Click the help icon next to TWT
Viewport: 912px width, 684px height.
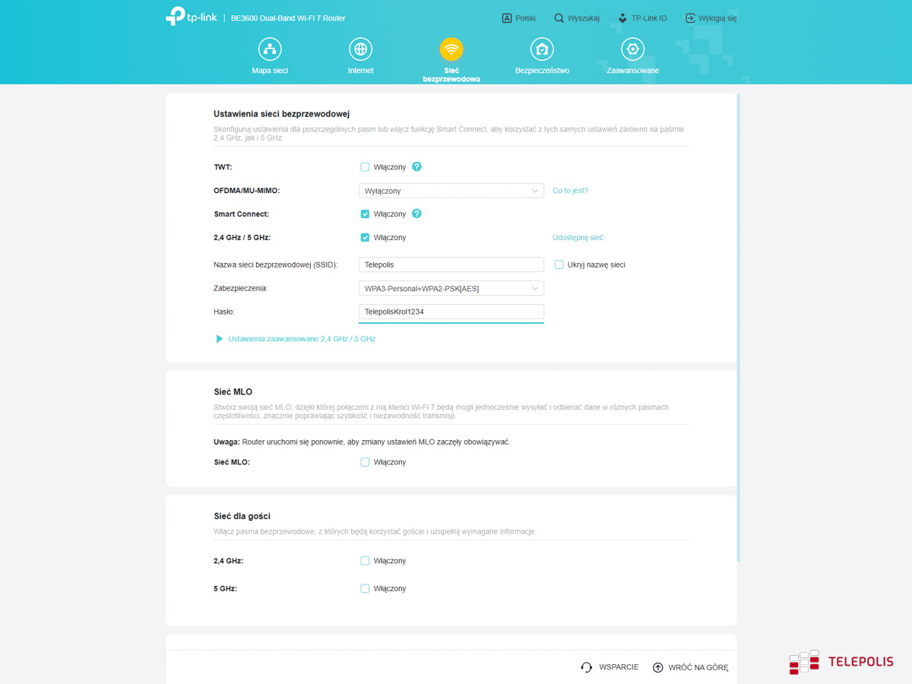coord(416,167)
